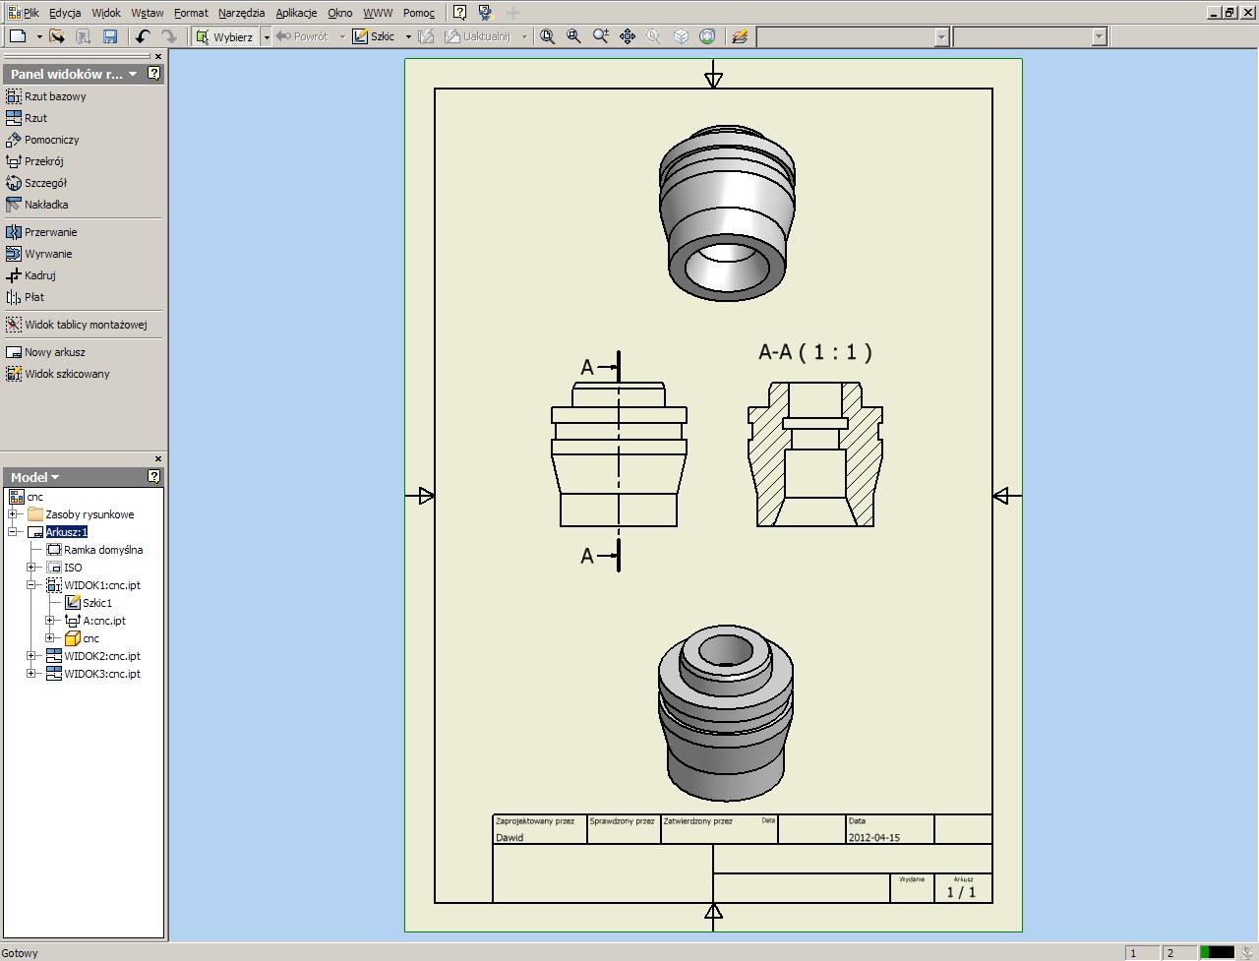Viewport: 1259px width, 961px height.
Task: Open the Model browser dropdown arrow
Action: [55, 477]
